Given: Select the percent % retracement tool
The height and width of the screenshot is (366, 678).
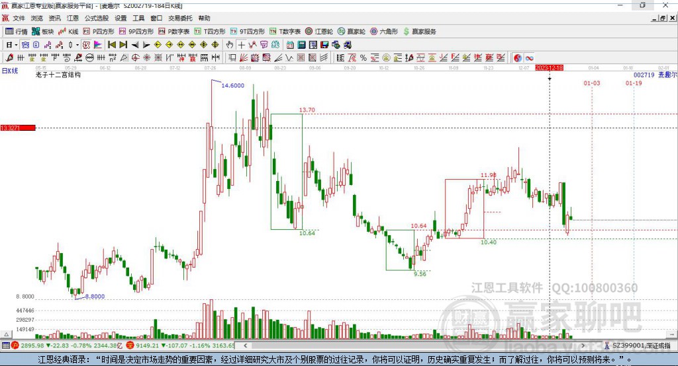Looking at the screenshot, I should point(363,58).
